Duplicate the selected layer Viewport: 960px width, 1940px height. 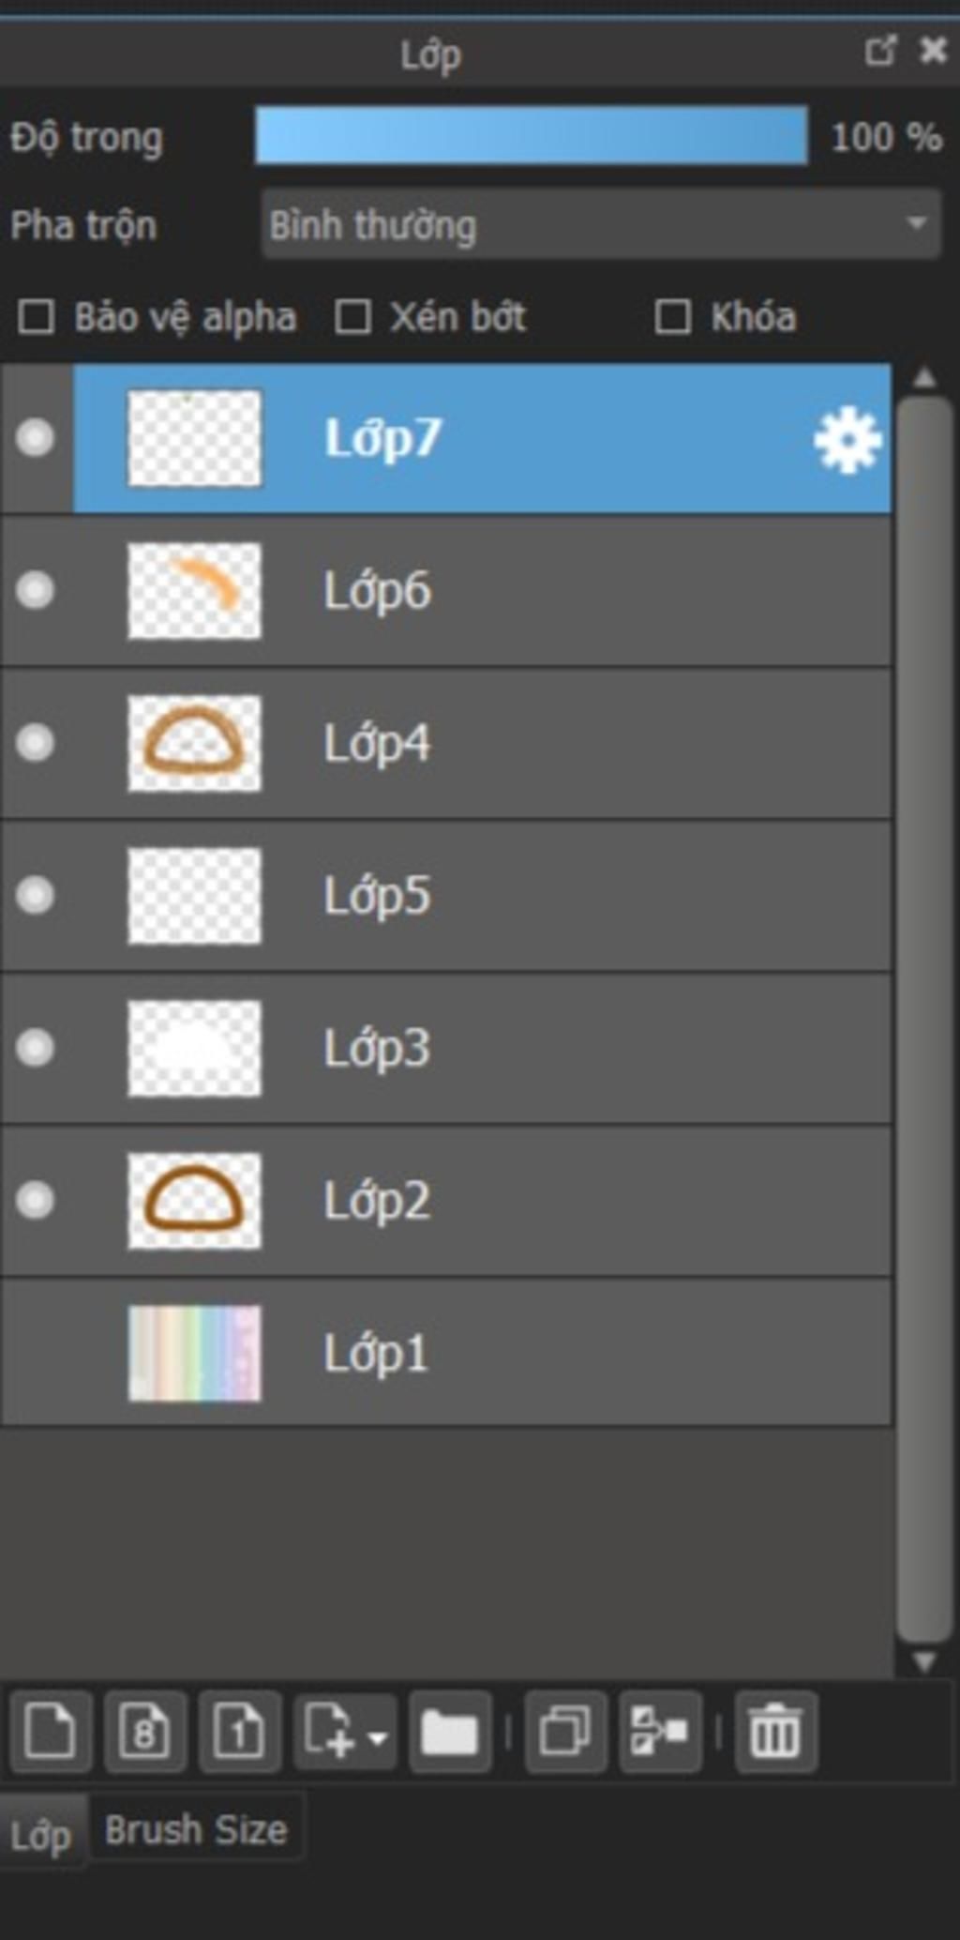[565, 1731]
